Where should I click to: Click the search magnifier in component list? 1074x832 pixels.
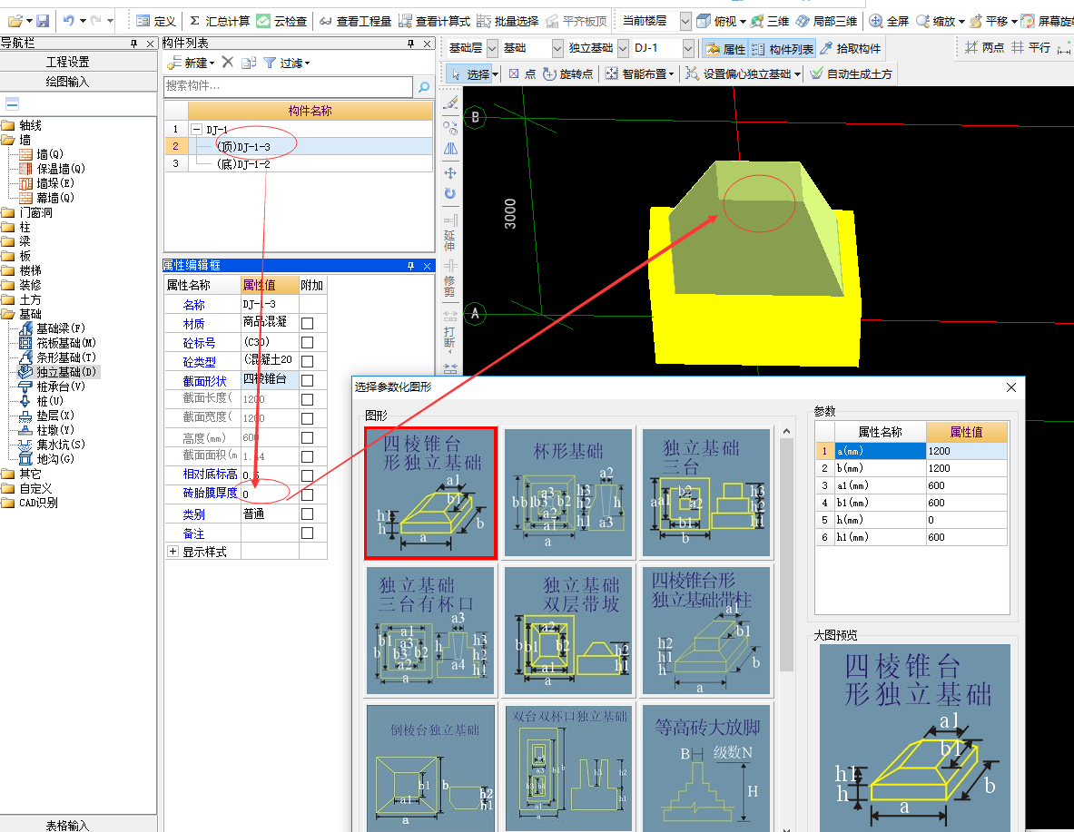coord(423,86)
